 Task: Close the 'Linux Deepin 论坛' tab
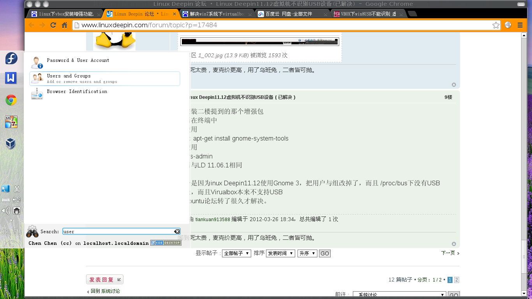(x=174, y=14)
